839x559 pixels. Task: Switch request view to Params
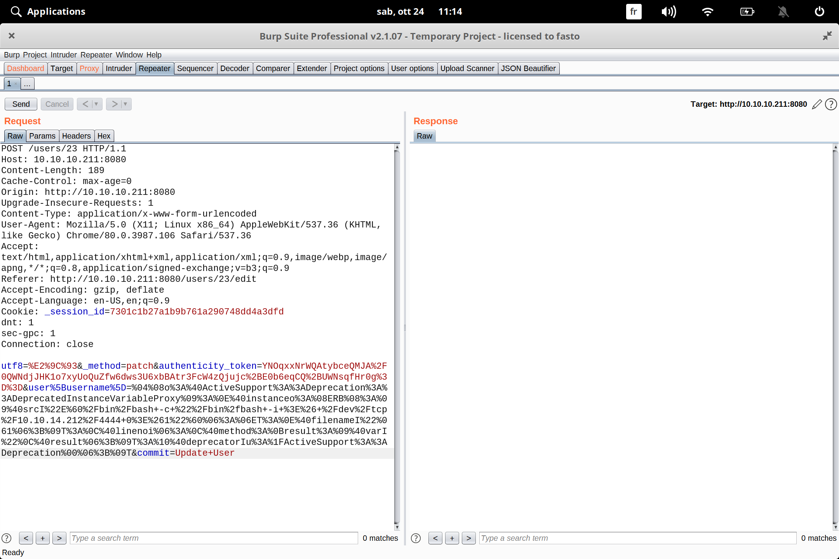[x=42, y=135]
